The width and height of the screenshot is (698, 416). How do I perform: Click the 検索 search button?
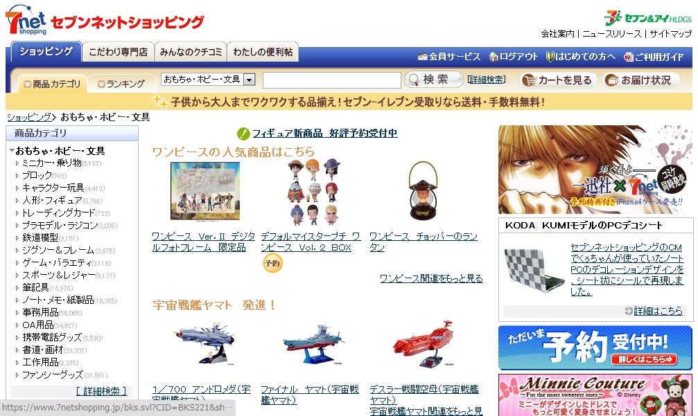pos(434,80)
